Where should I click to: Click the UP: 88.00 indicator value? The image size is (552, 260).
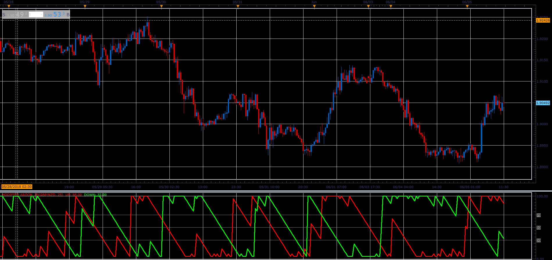(74, 195)
